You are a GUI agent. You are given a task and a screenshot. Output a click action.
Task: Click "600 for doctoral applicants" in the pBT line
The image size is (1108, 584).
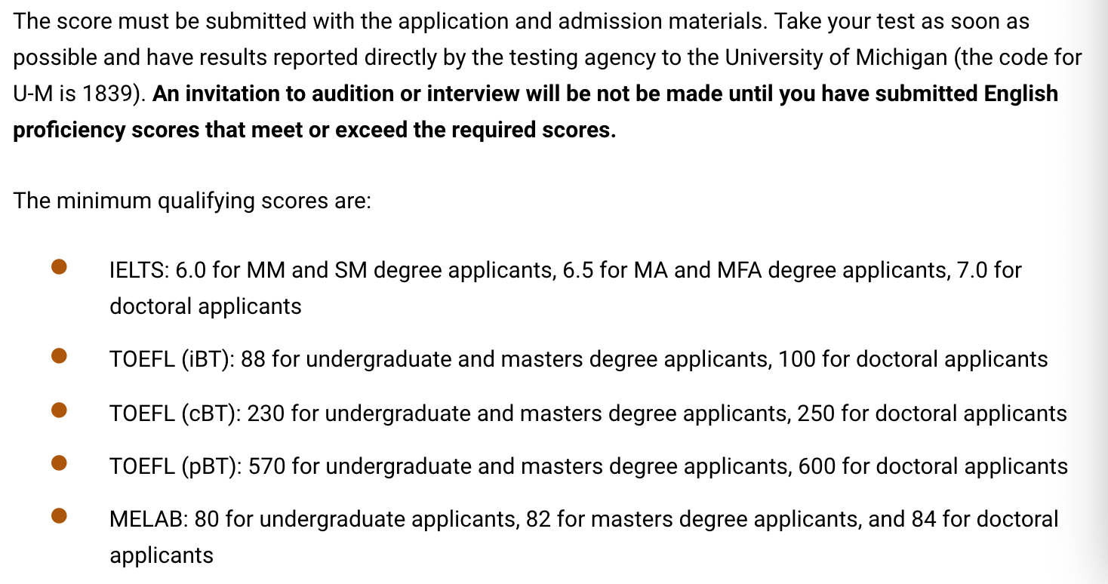(933, 466)
